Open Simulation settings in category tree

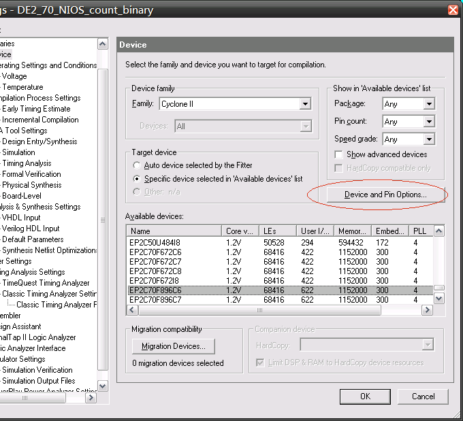(18, 152)
